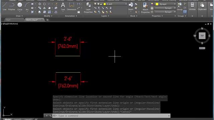Select the Line tool

[x=4, y=7]
